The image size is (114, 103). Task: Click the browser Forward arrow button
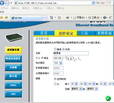pyautogui.click(x=7, y=3)
